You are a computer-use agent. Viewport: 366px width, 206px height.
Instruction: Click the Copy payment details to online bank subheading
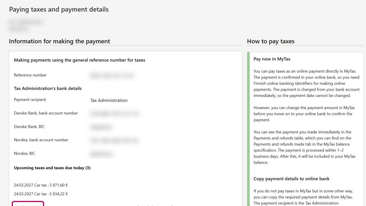tap(291, 179)
